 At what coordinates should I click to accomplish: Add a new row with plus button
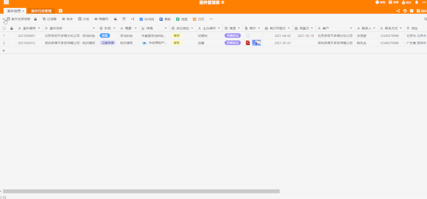pyautogui.click(x=4, y=50)
